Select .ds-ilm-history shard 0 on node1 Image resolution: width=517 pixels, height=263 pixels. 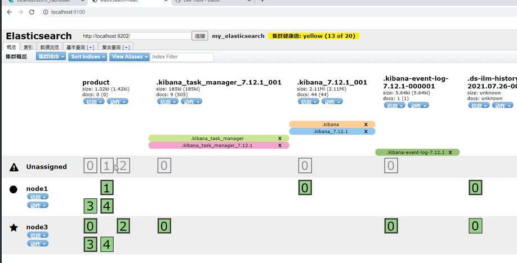(475, 188)
